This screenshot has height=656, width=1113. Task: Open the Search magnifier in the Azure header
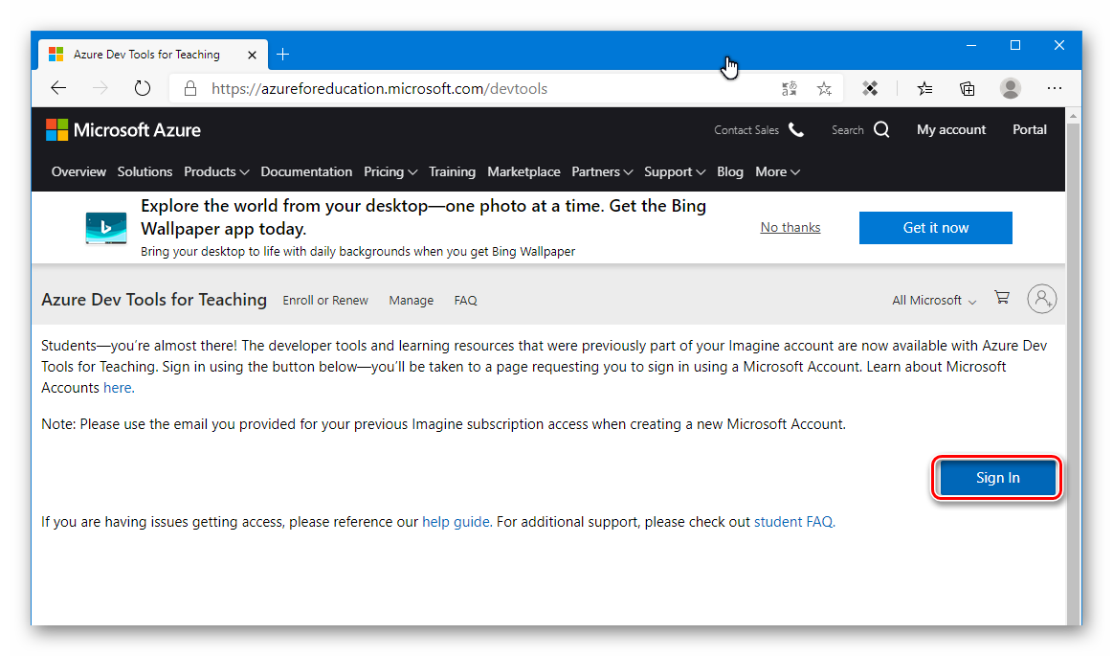880,129
